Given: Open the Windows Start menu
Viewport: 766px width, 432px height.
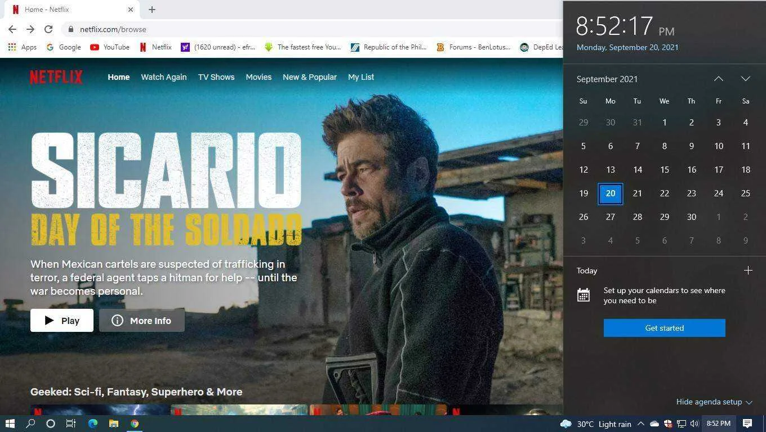Looking at the screenshot, I should [10, 424].
